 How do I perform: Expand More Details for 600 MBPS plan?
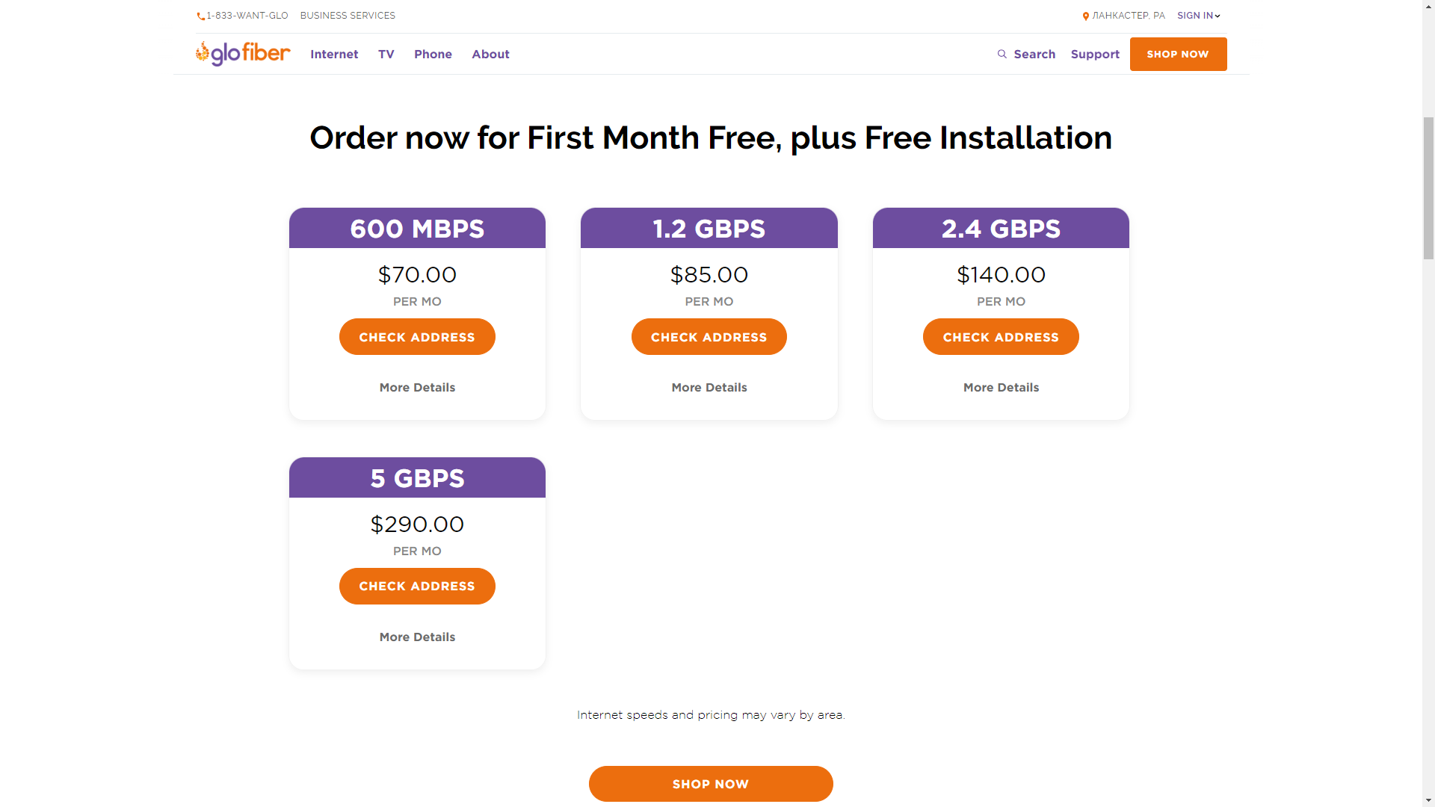pos(417,388)
